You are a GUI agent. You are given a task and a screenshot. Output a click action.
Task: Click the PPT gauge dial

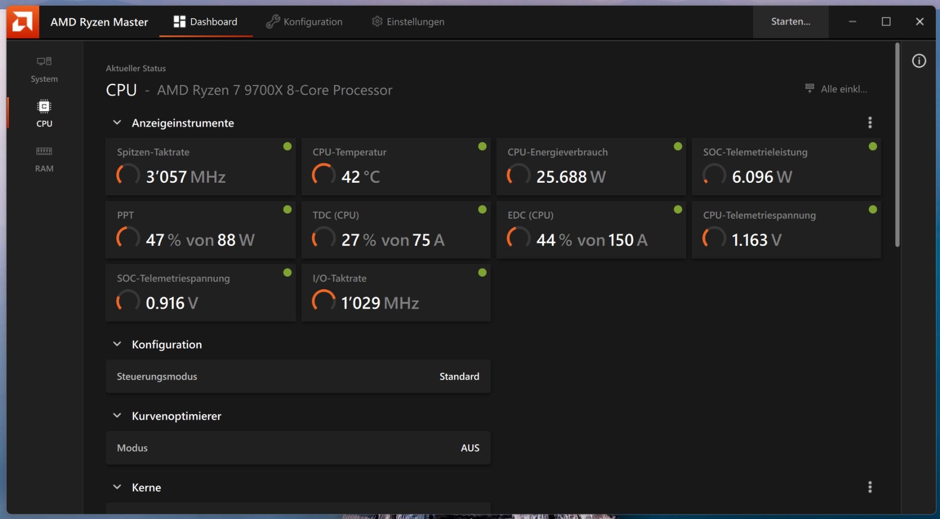point(128,238)
